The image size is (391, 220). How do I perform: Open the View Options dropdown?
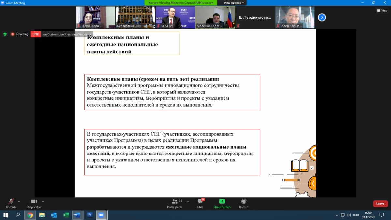(234, 3)
